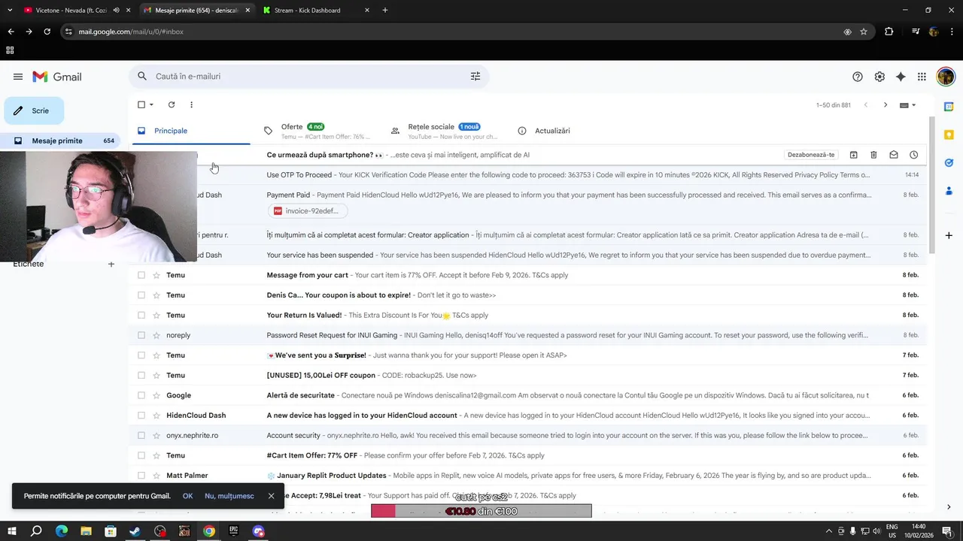
Task: Open Chrome three-dot menu
Action: [952, 32]
